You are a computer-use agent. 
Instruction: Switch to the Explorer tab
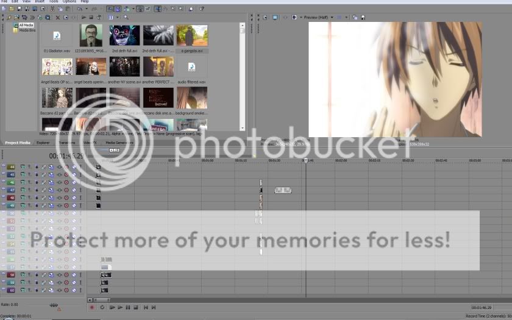43,143
